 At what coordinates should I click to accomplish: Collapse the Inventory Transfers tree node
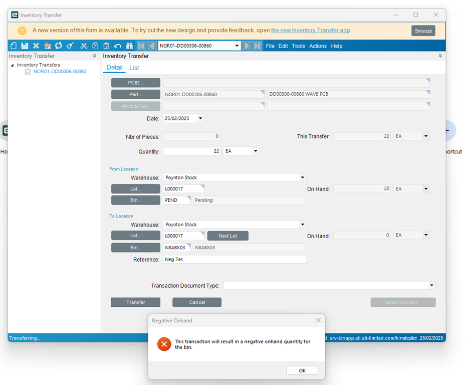coord(13,65)
